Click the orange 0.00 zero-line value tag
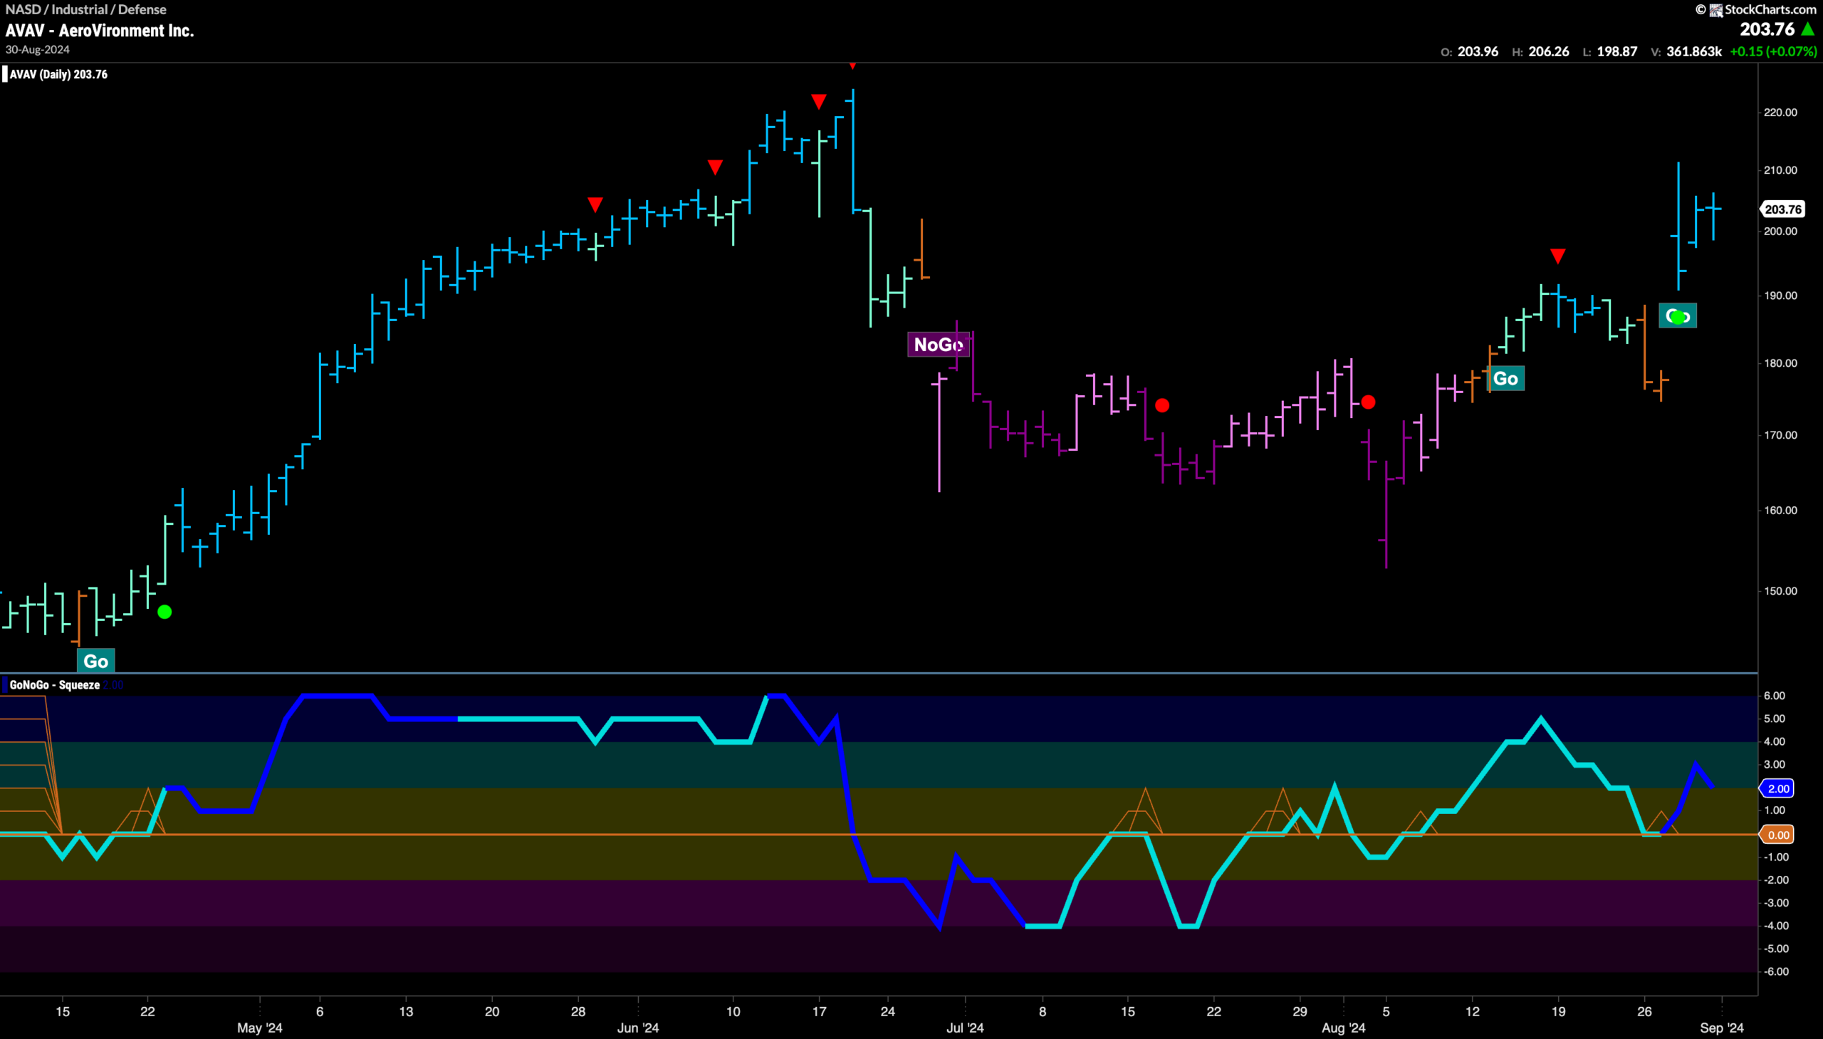Viewport: 1823px width, 1039px height. coord(1777,835)
